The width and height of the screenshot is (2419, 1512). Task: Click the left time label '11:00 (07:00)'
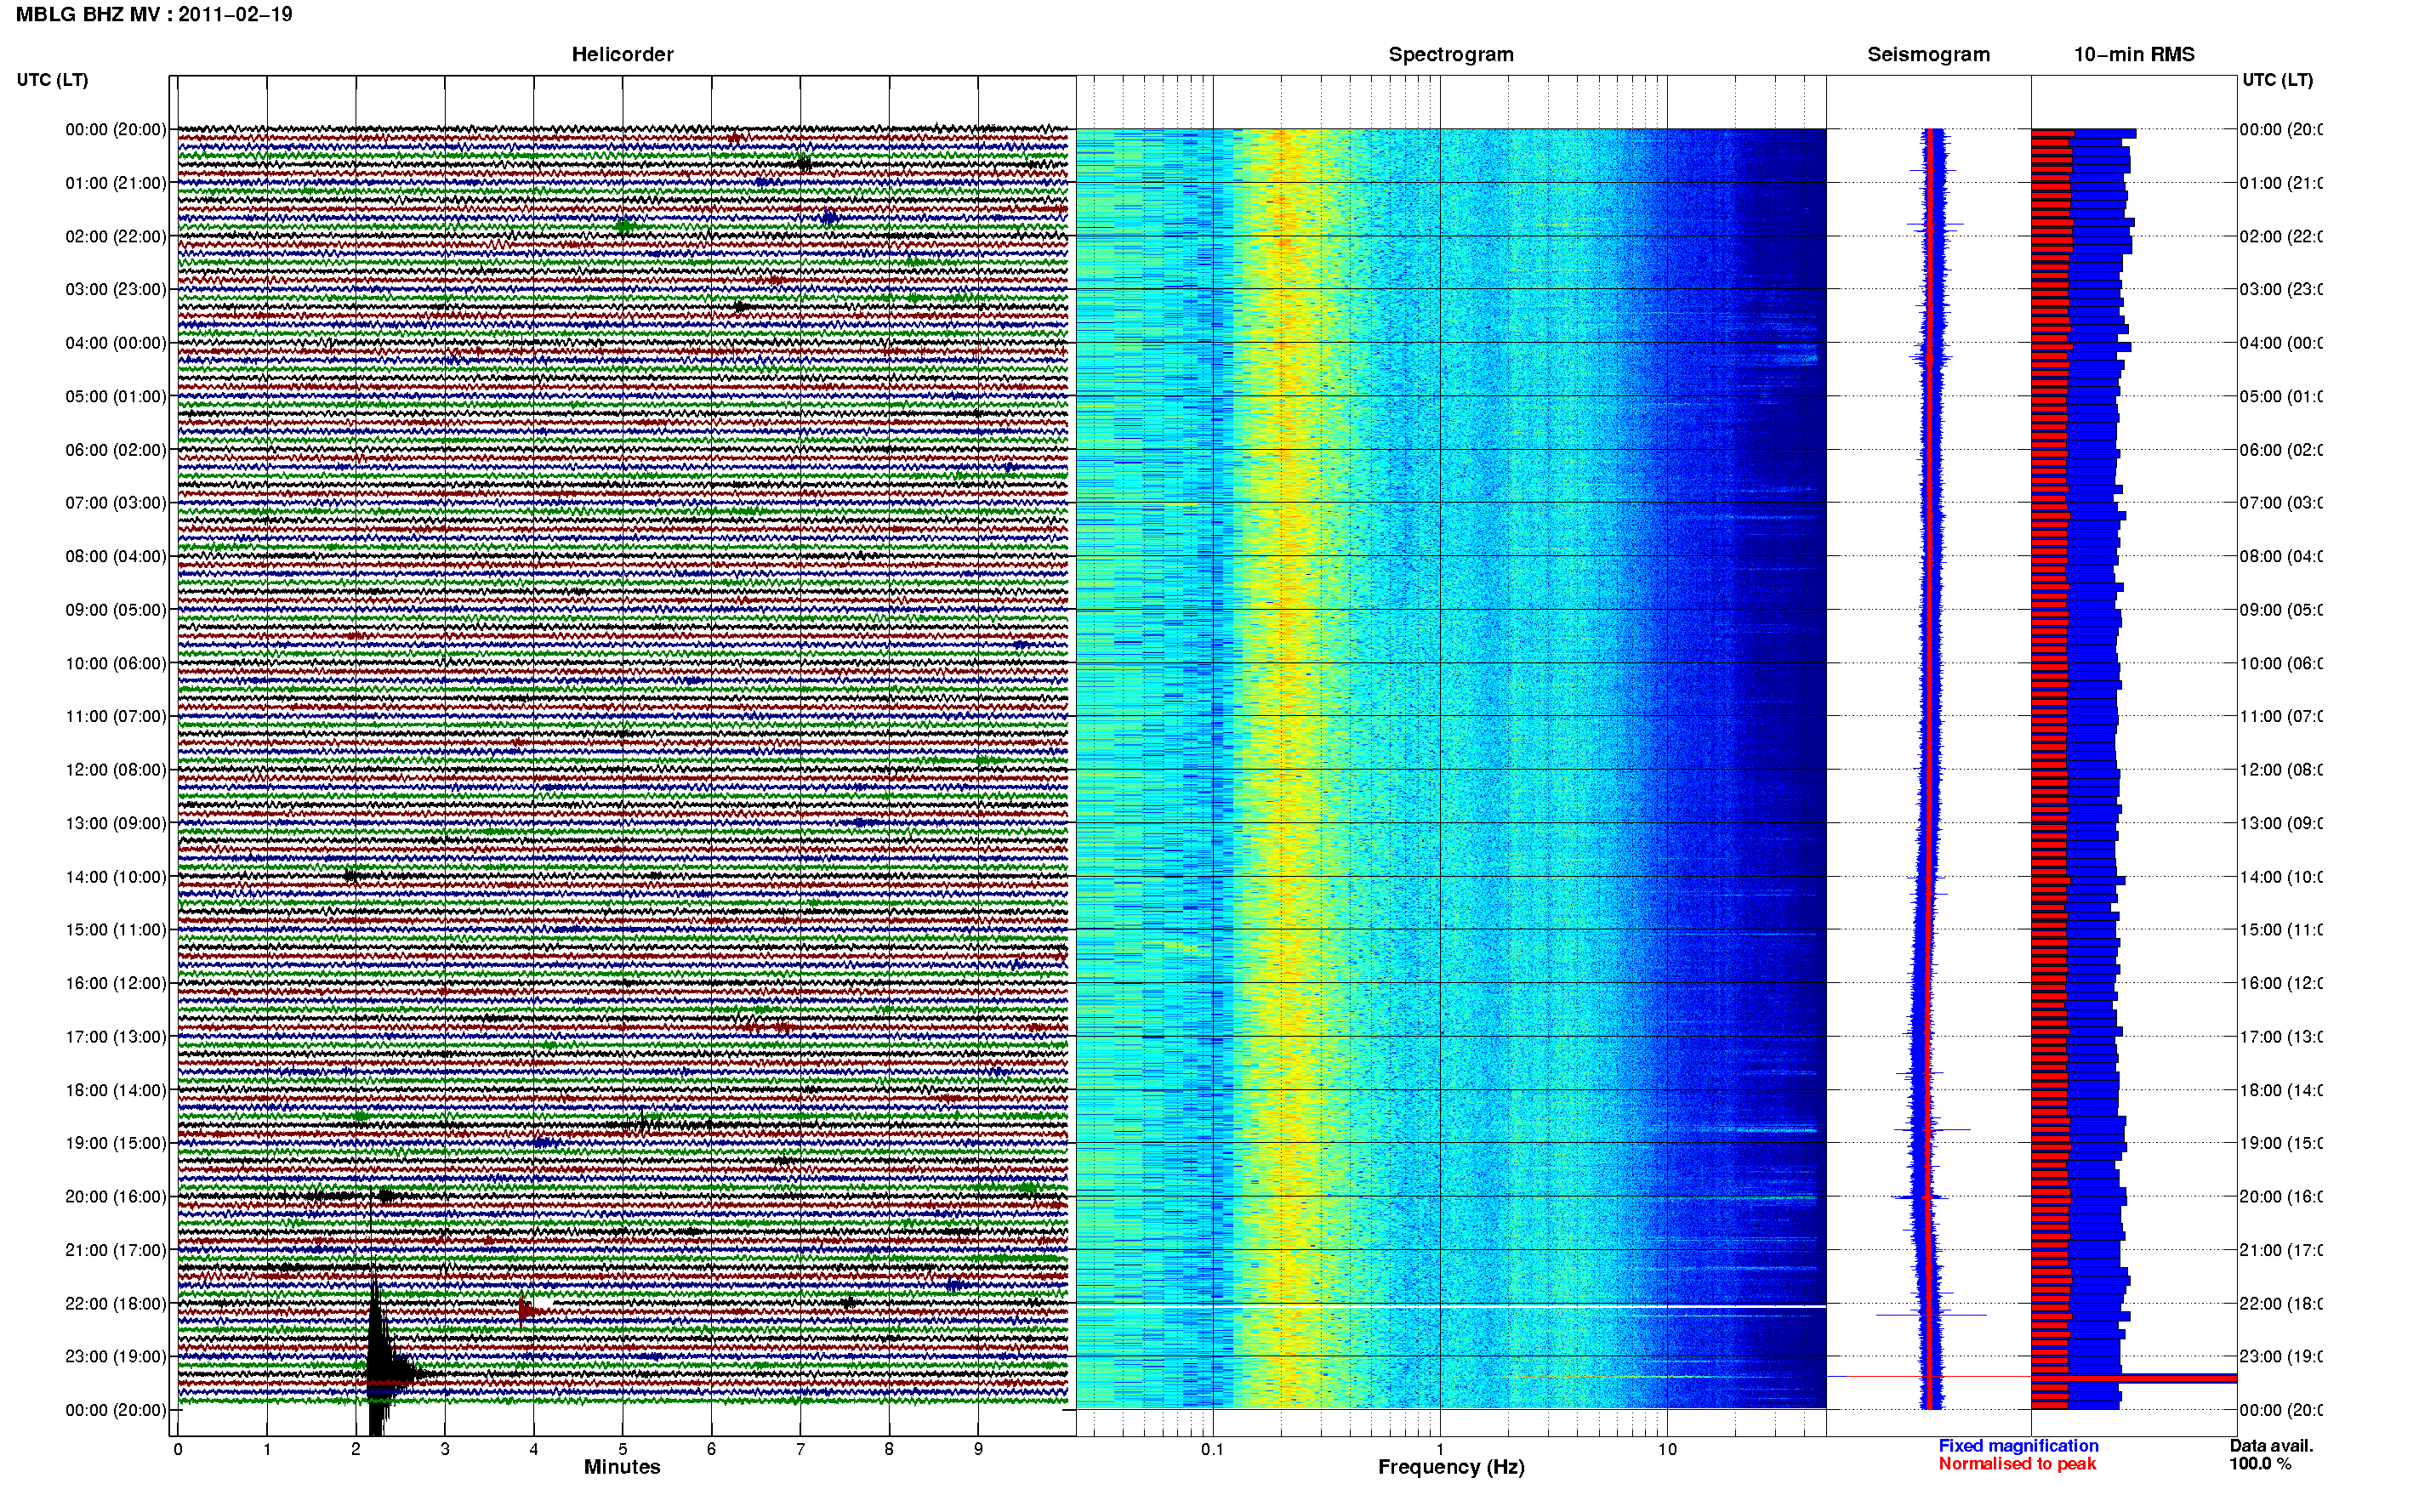pos(116,716)
